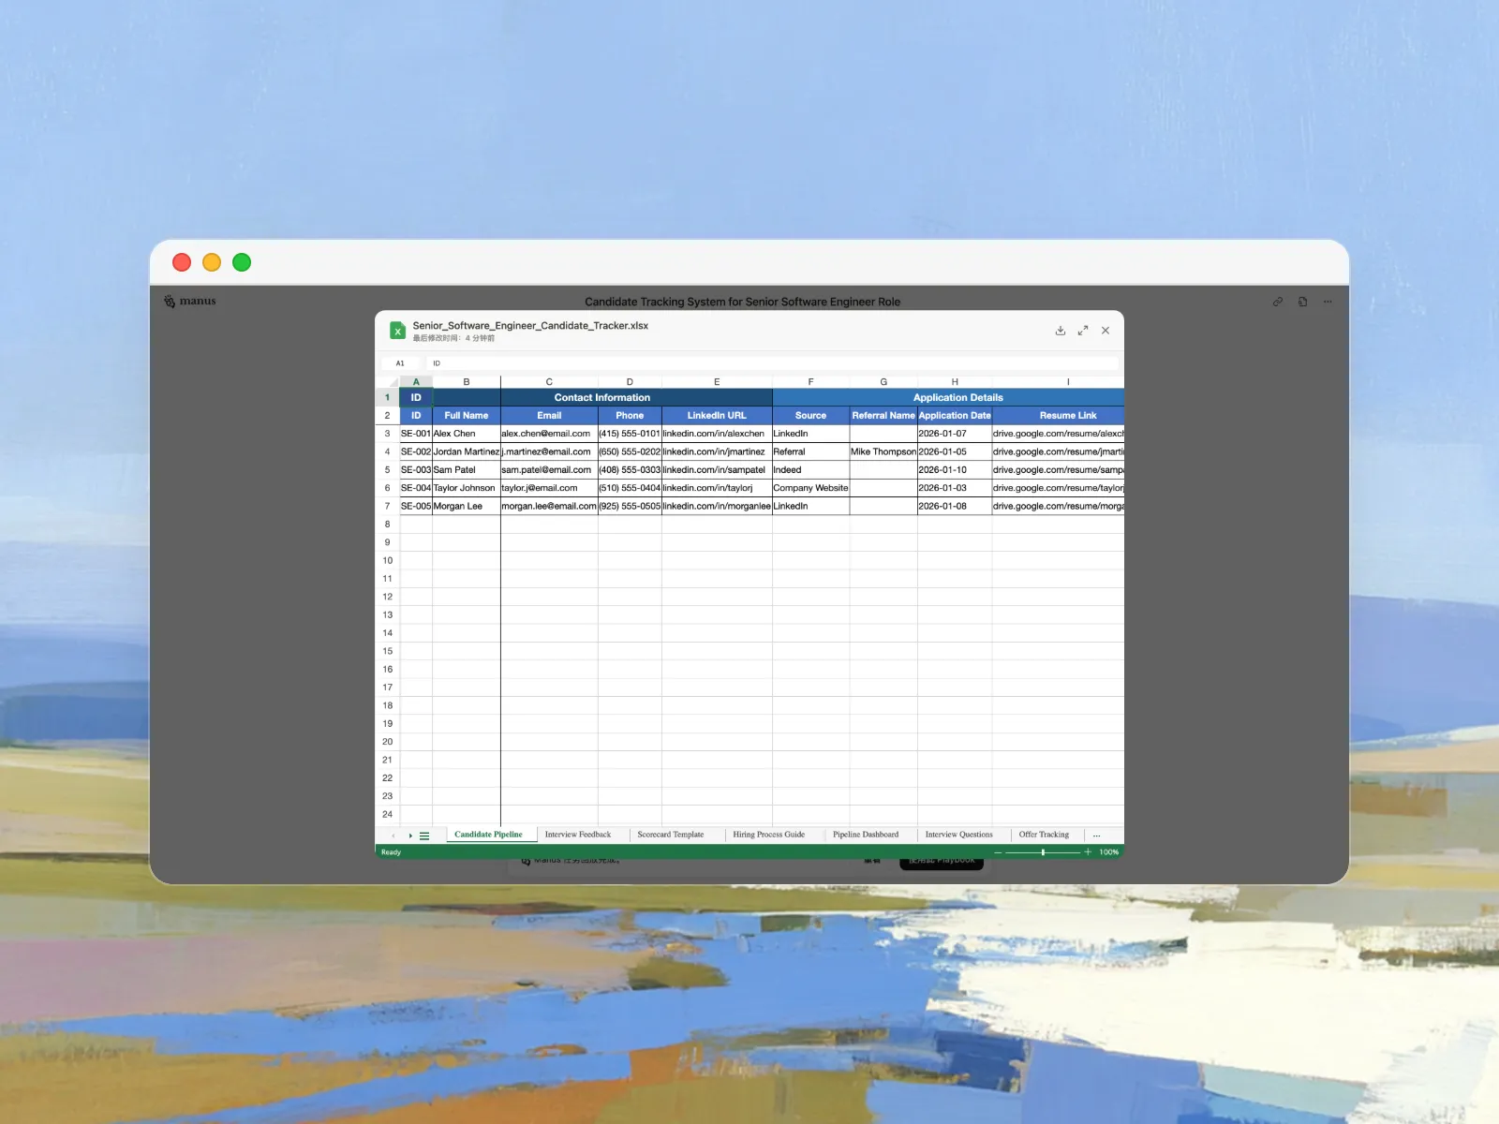Image resolution: width=1499 pixels, height=1124 pixels.
Task: Click the next-sheet arrow beside the sheet tabs
Action: (411, 835)
